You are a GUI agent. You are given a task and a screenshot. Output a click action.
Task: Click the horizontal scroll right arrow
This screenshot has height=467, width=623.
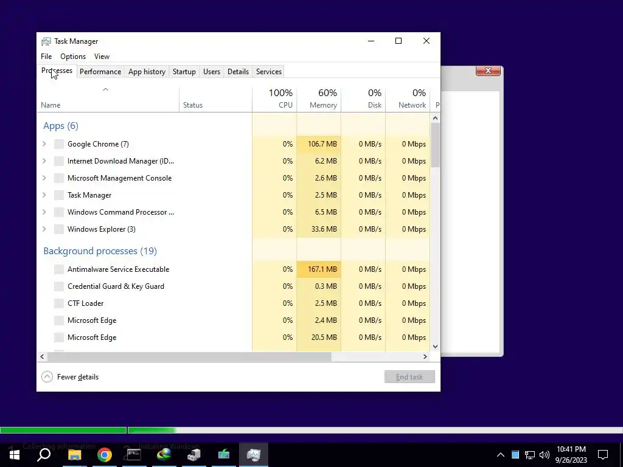425,356
